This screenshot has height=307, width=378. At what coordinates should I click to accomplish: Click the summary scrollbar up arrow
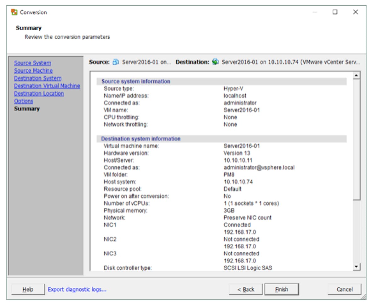click(x=357, y=75)
